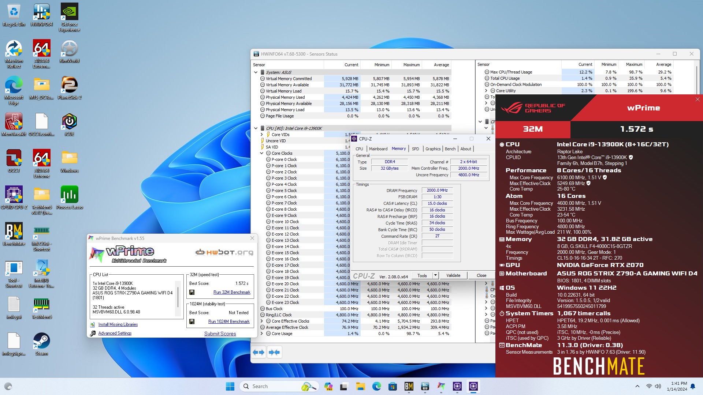This screenshot has height=395, width=703.
Task: Switch to SPD tab in CPU-Z
Action: pos(415,149)
